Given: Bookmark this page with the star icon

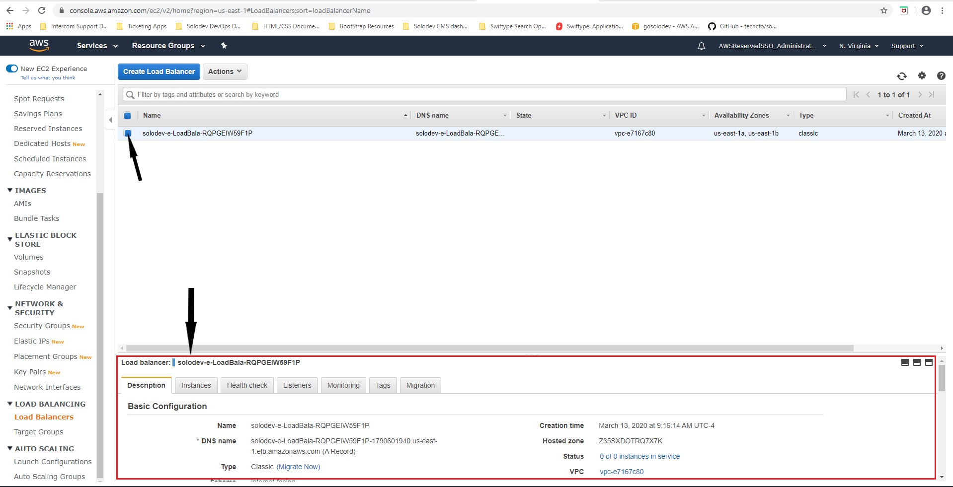Looking at the screenshot, I should click(x=884, y=10).
